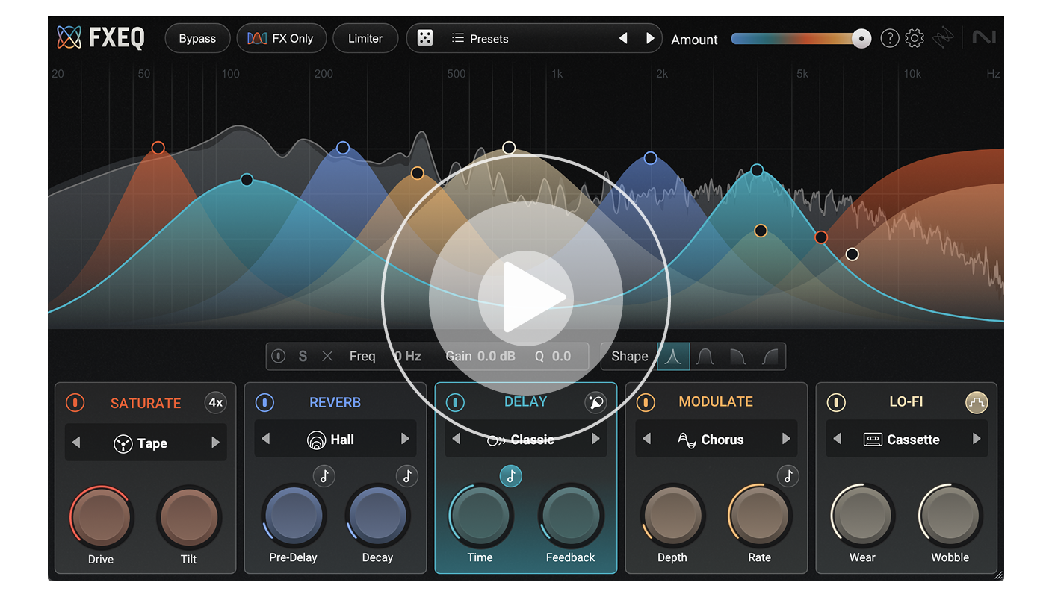Adjust the Amount slider handle

tap(861, 39)
